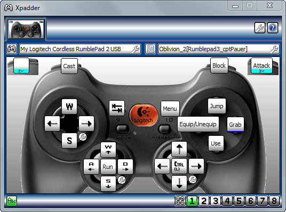Switch to set 2
The image size is (286, 212).
point(203,201)
